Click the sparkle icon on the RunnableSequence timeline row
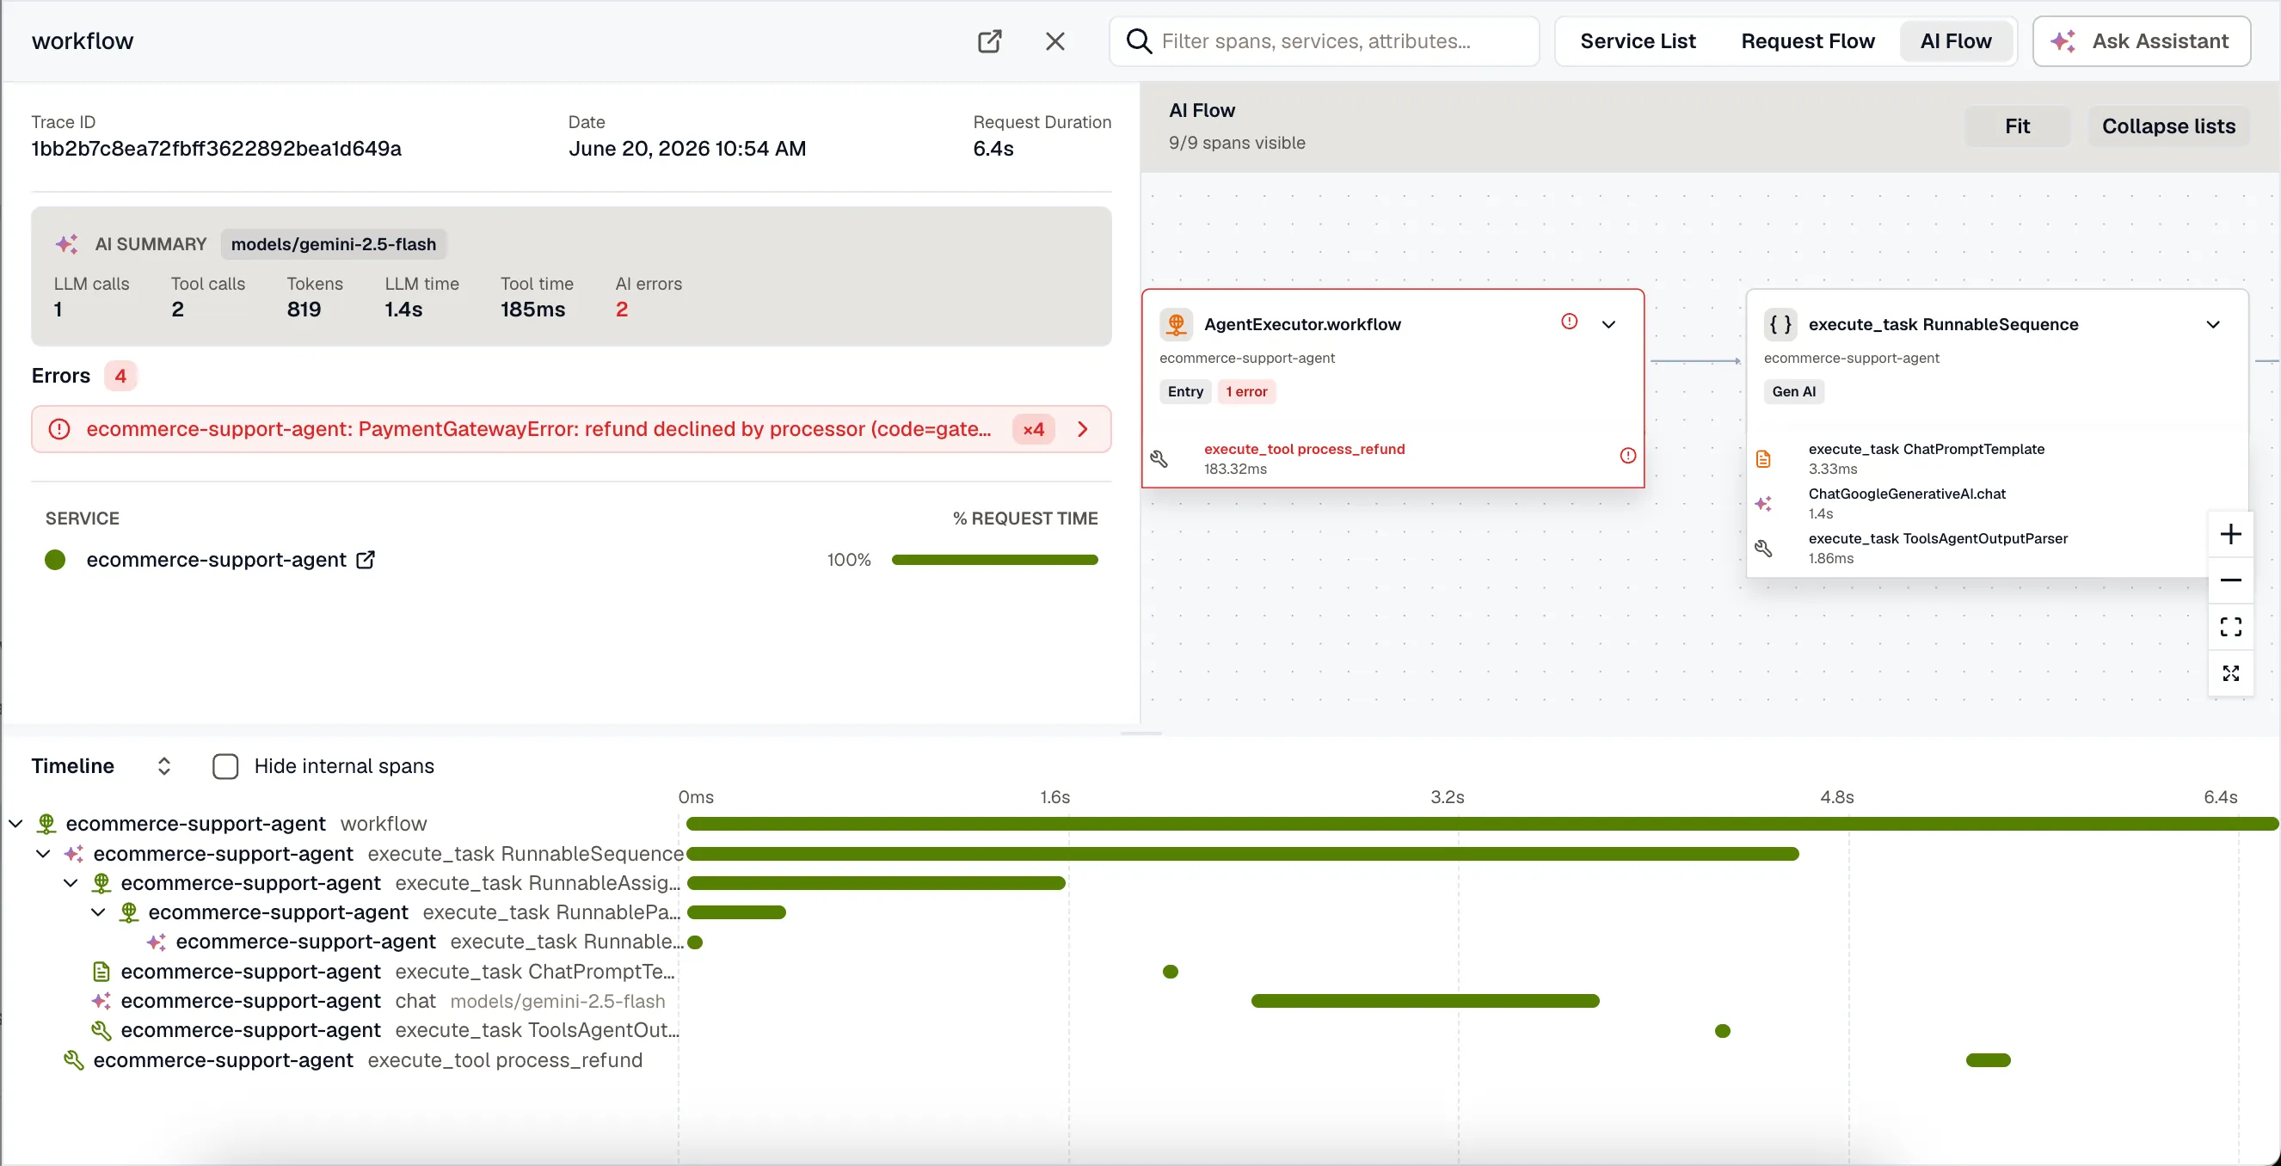The image size is (2281, 1166). coord(73,854)
